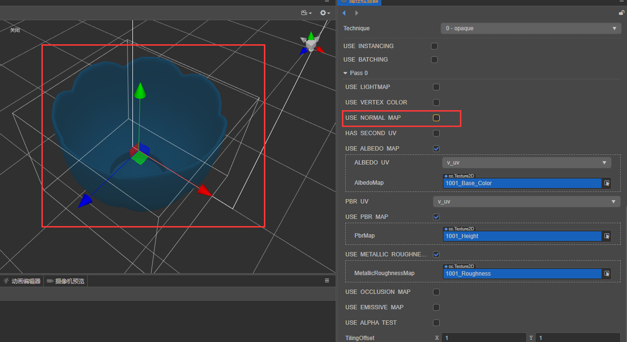The image size is (627, 342).
Task: Enable USE INSTANCING checkbox
Action: click(434, 46)
